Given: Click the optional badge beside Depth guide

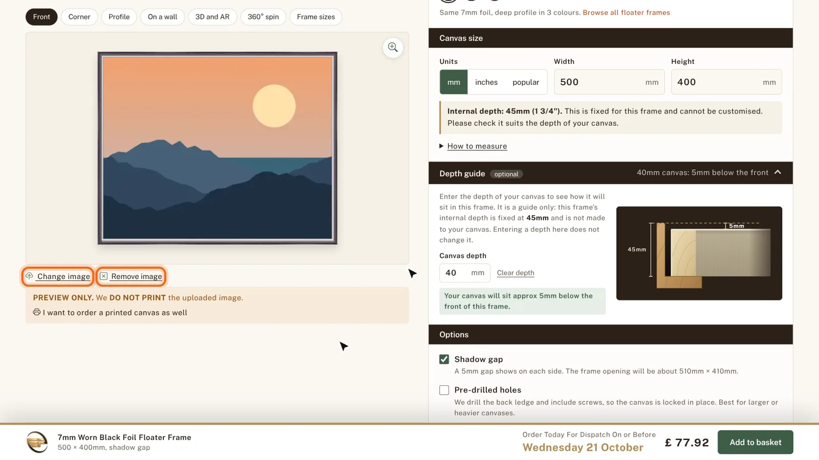Looking at the screenshot, I should (506, 174).
